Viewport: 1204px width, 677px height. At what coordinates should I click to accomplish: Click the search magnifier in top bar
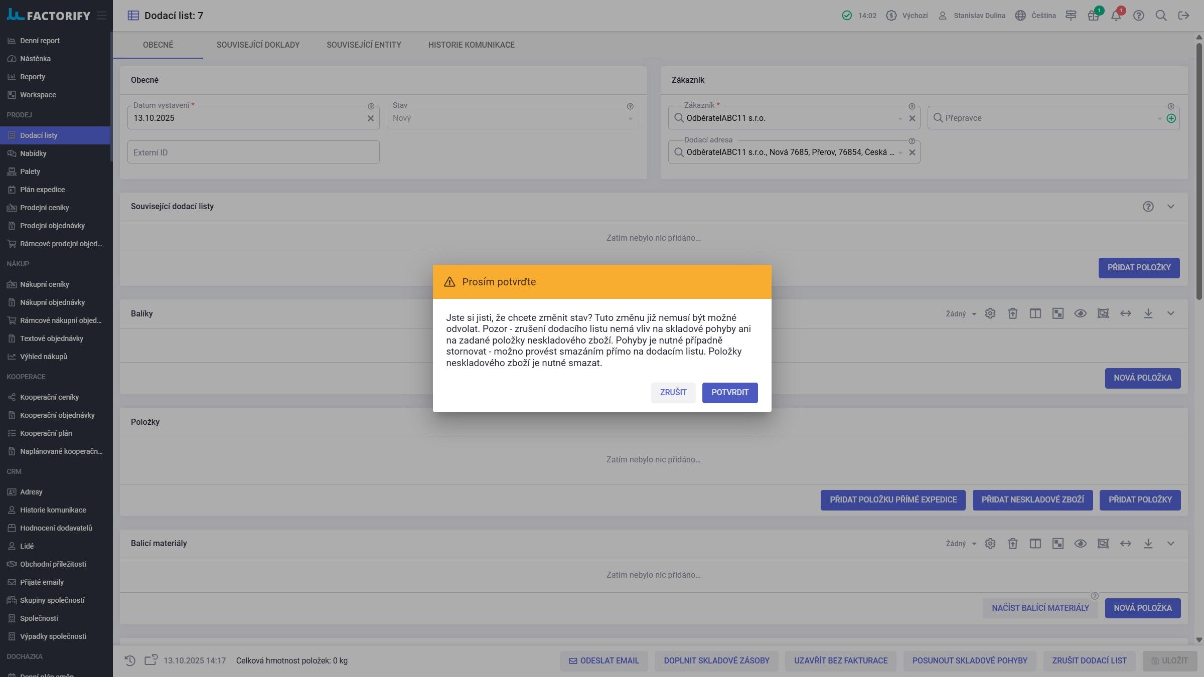1161,16
